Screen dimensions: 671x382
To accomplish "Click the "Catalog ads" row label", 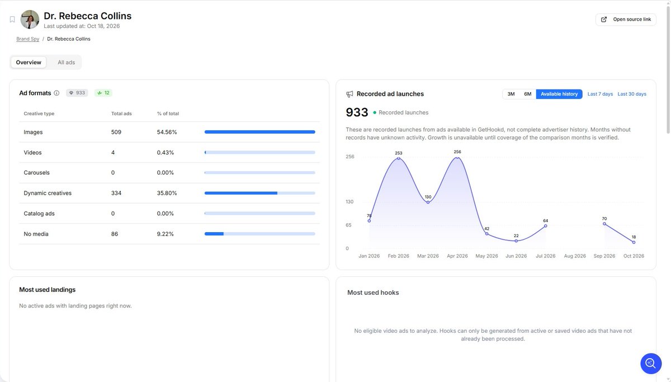I will click(39, 214).
